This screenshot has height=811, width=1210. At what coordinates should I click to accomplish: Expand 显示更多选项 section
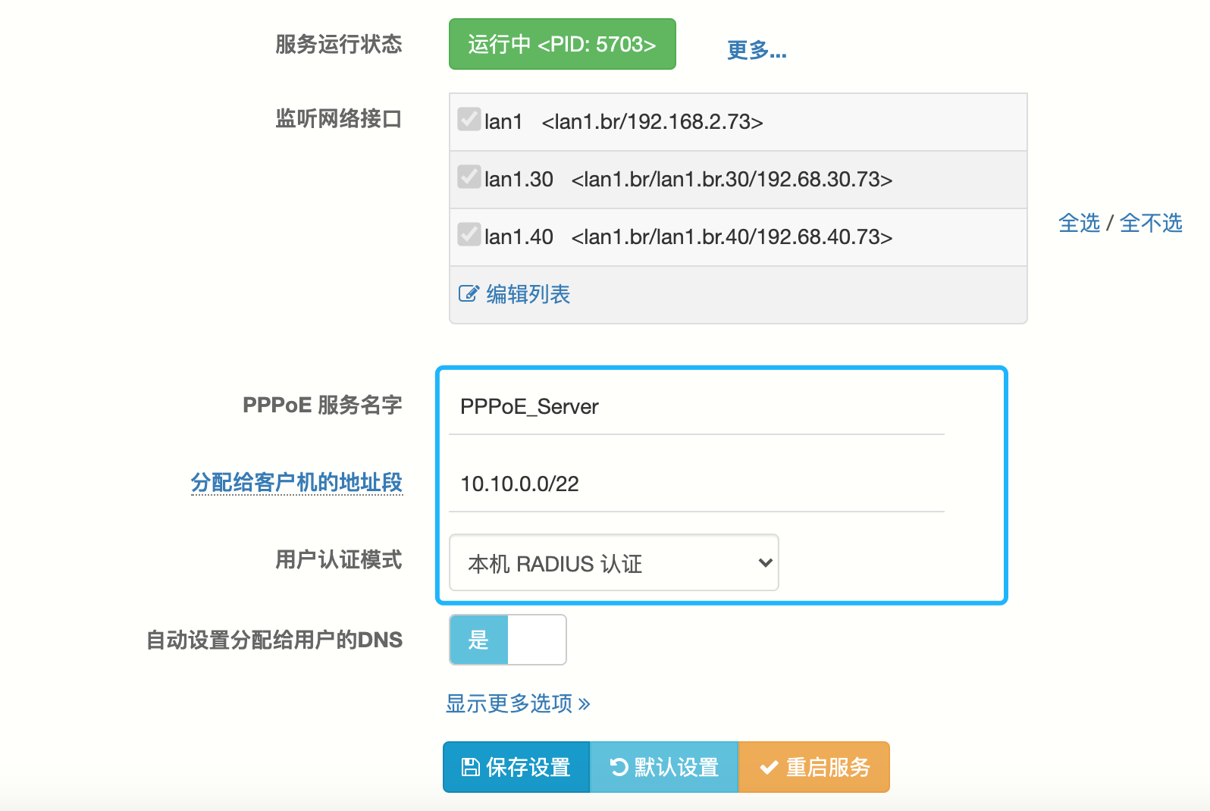click(517, 703)
